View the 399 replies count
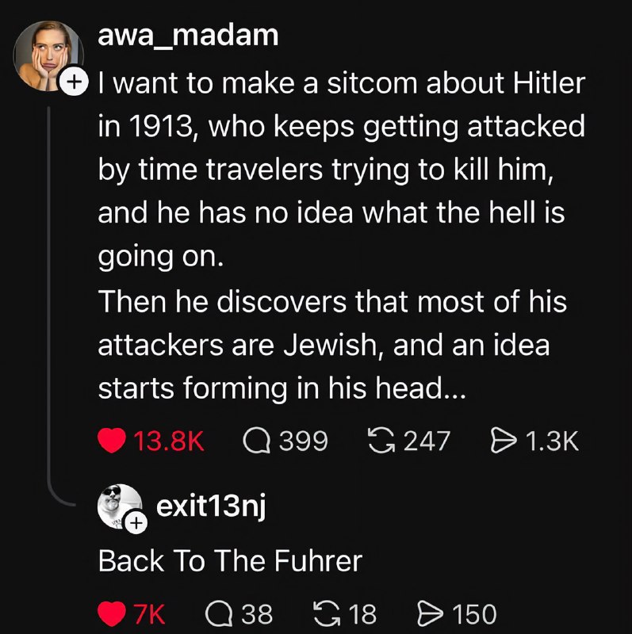Image resolution: width=632 pixels, height=634 pixels. pyautogui.click(x=304, y=441)
